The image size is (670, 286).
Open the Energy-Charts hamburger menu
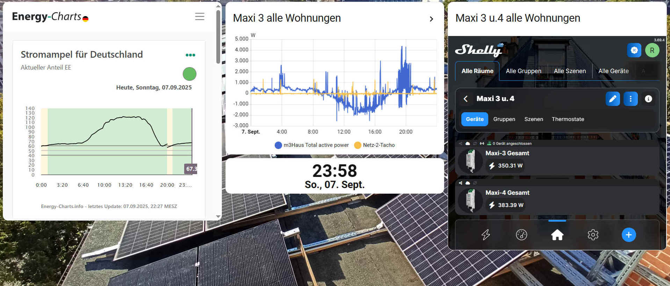(200, 16)
